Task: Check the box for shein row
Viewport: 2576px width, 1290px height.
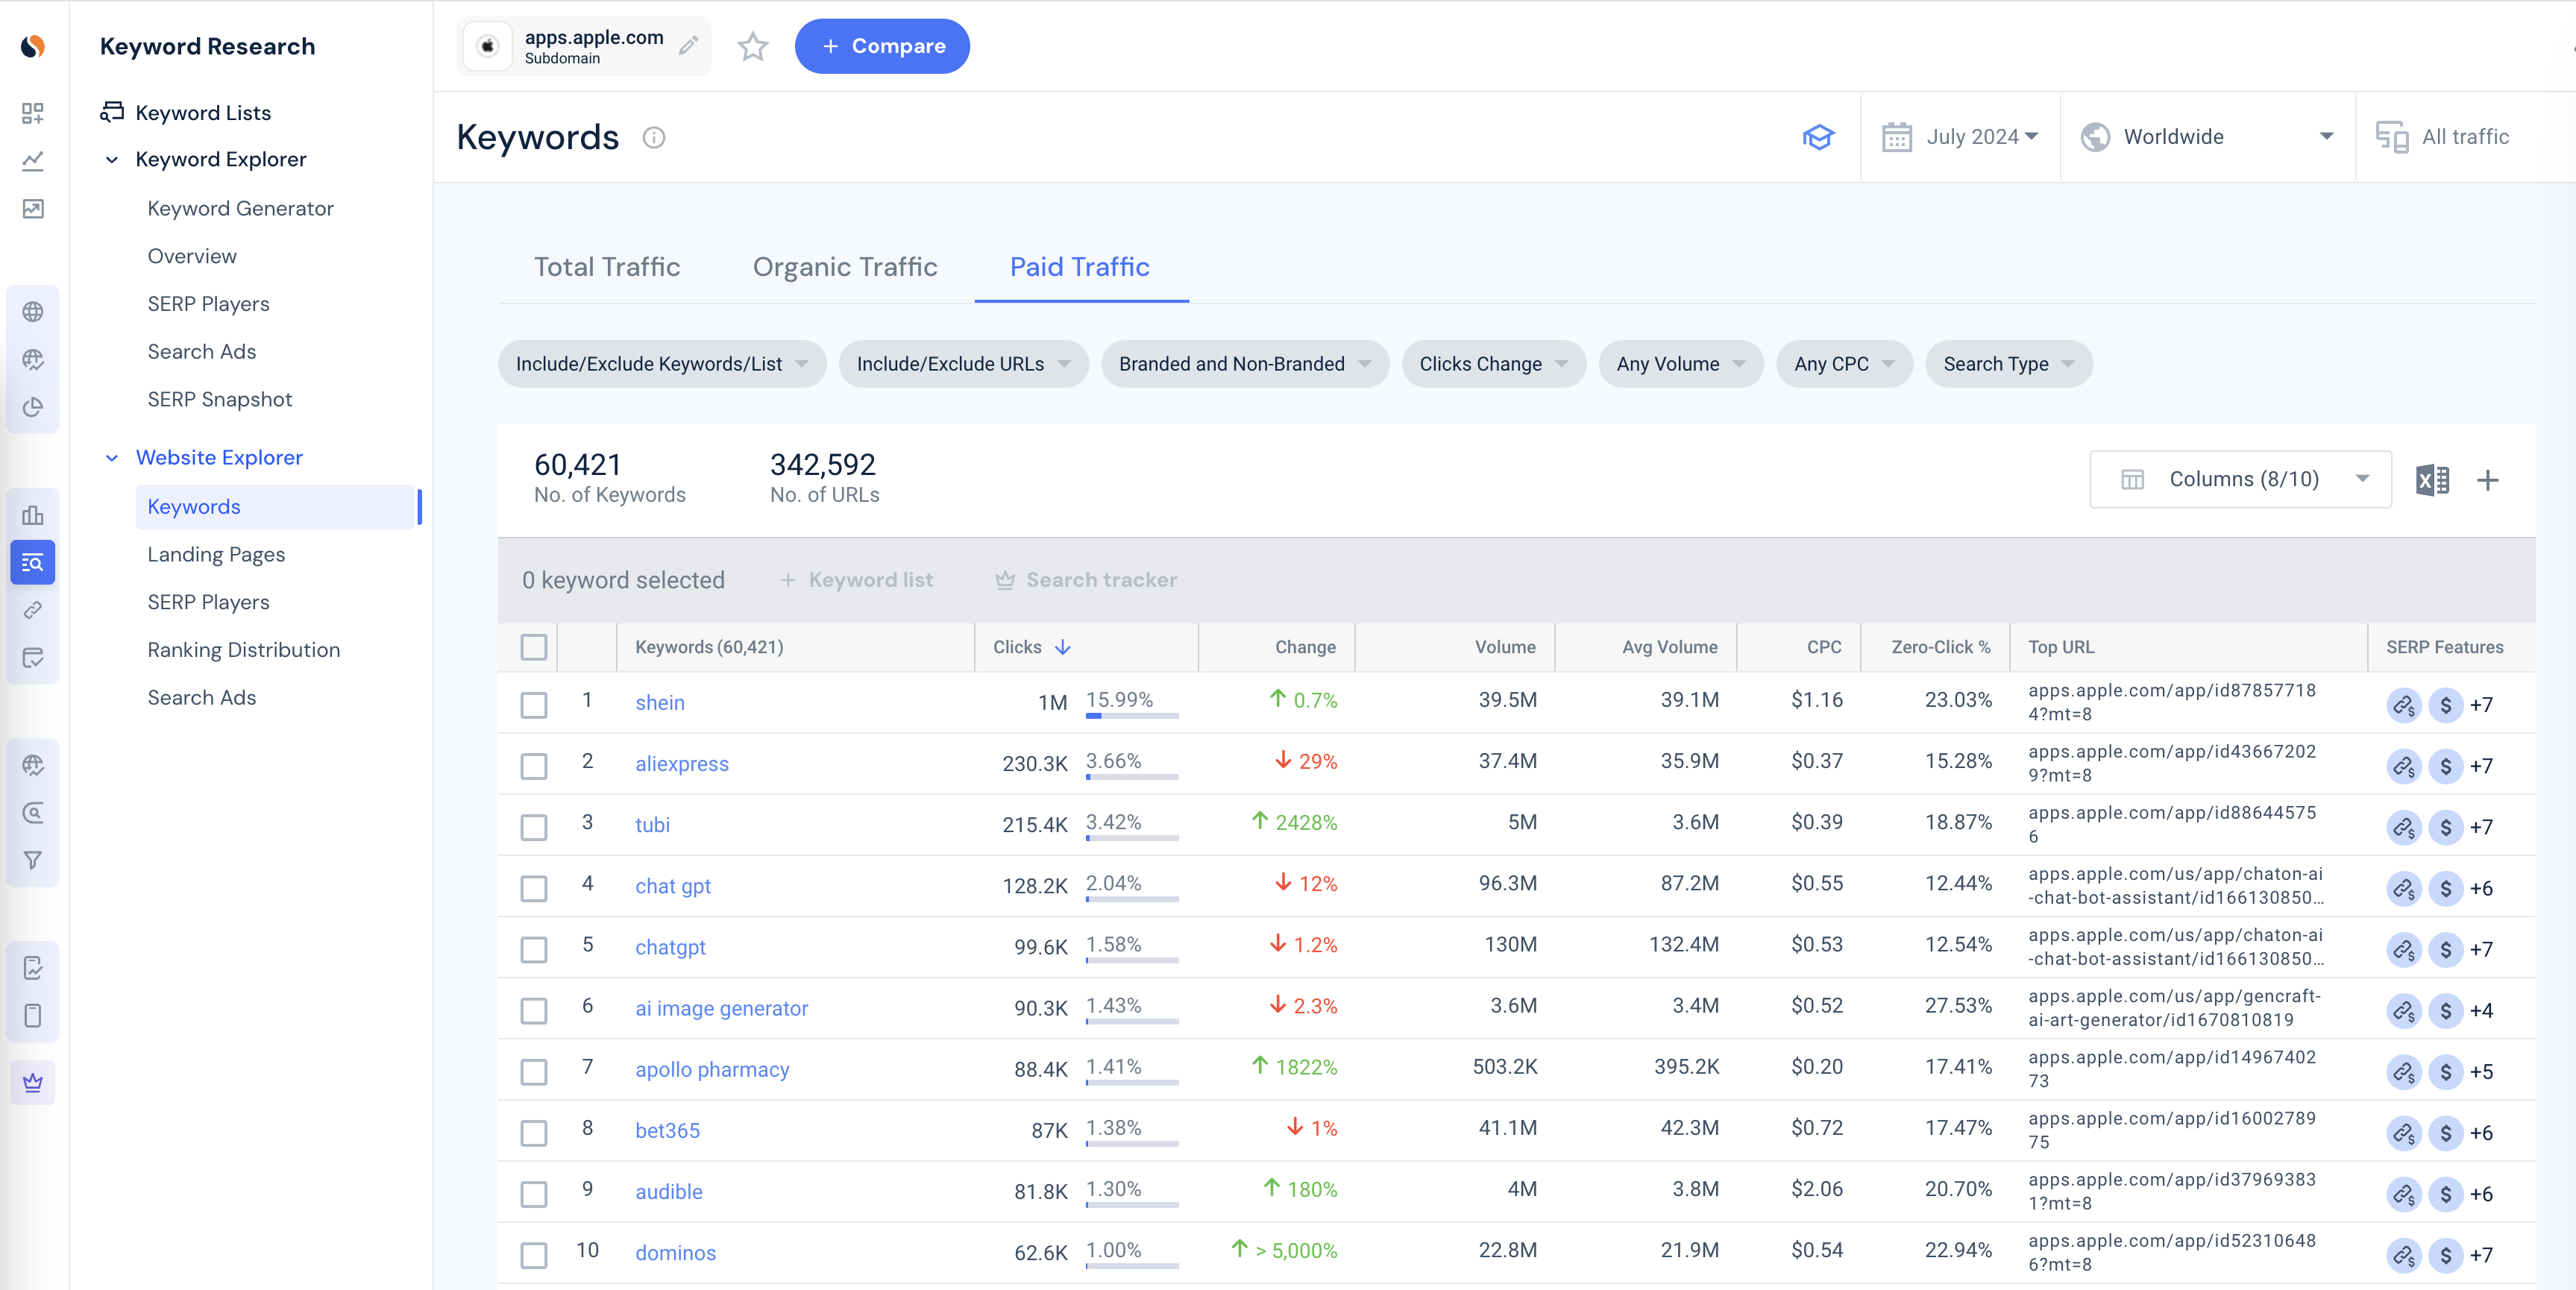Action: pyautogui.click(x=534, y=705)
